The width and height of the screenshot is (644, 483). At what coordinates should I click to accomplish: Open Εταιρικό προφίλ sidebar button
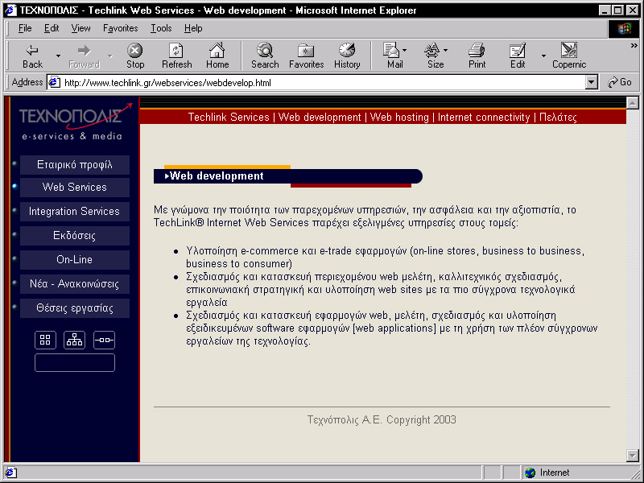[x=75, y=165]
